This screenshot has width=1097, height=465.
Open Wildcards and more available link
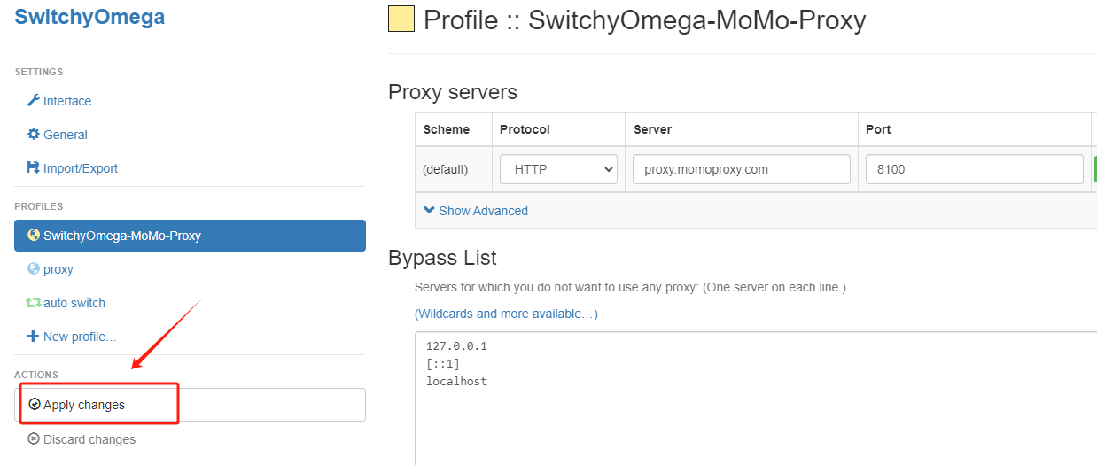tap(506, 314)
